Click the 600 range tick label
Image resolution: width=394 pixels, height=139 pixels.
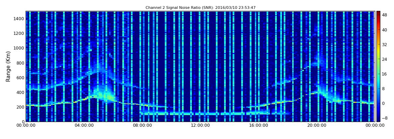pos(20,78)
